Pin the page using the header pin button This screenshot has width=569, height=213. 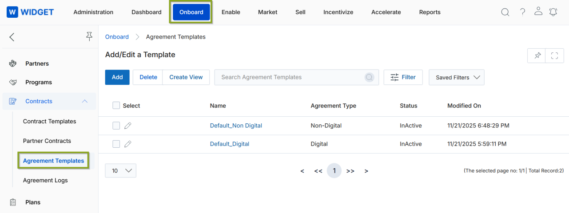click(537, 55)
